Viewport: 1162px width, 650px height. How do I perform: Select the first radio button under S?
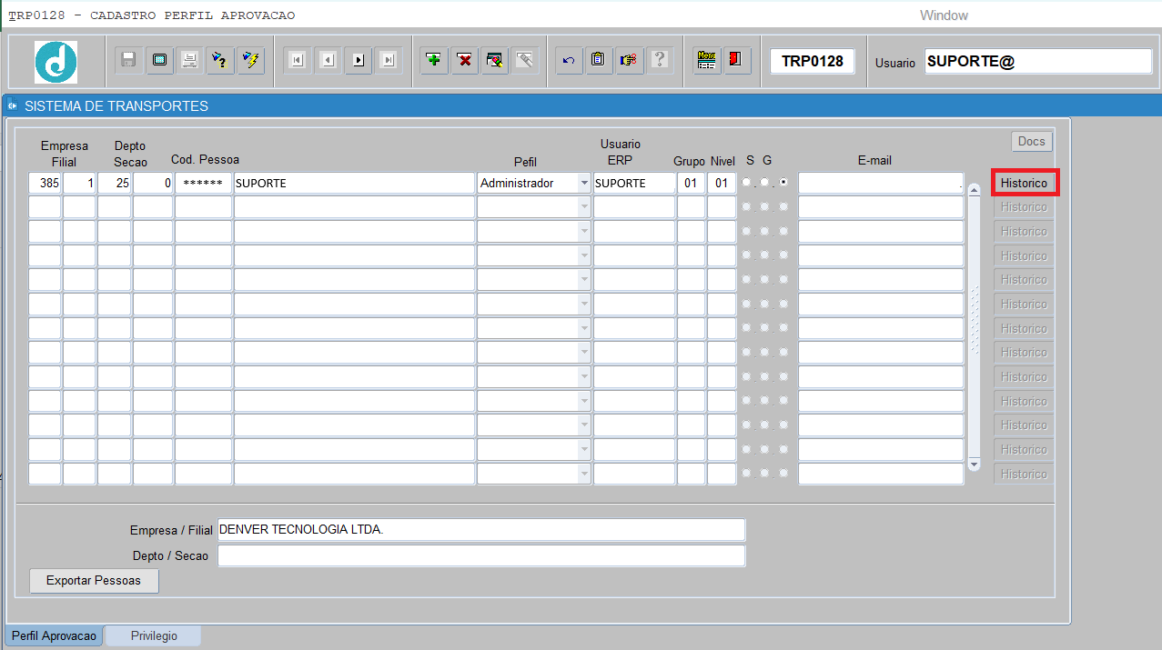coord(747,183)
